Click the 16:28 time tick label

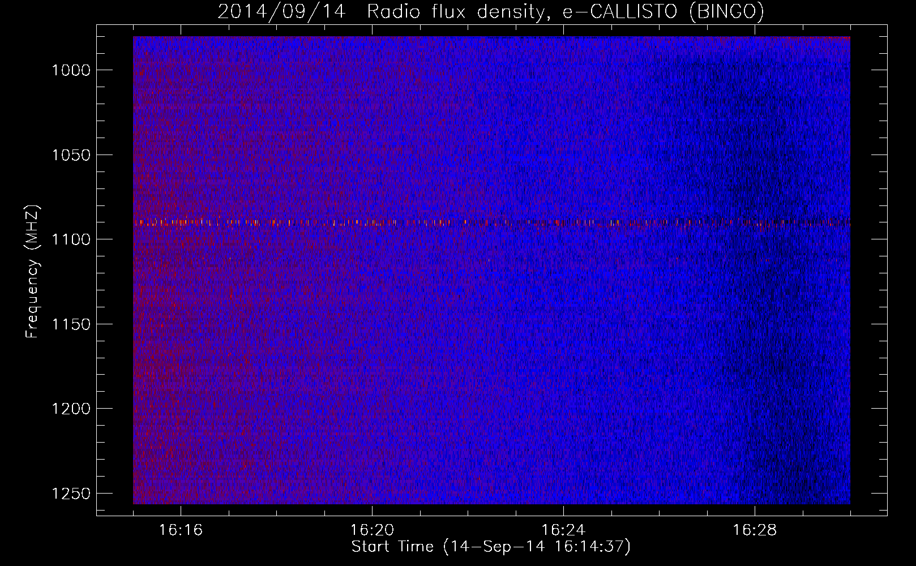(755, 530)
